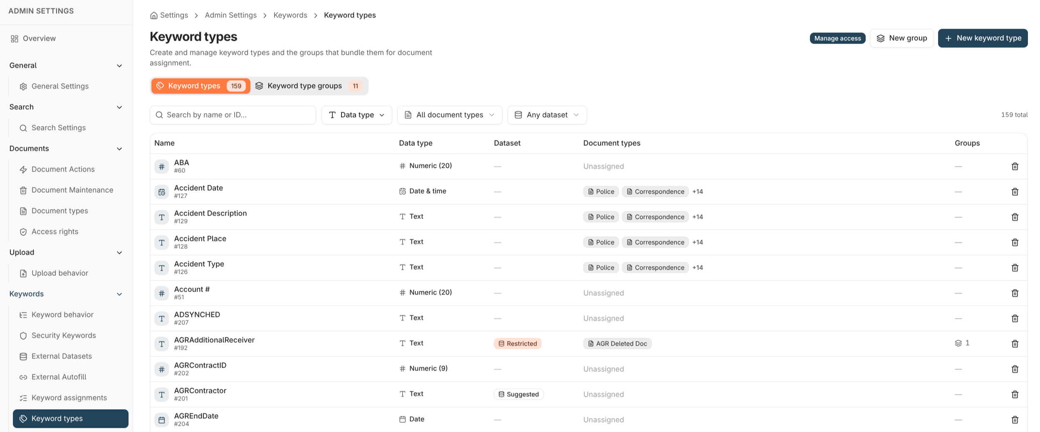Click the AGR Deleted Doc document type chip

pyautogui.click(x=617, y=344)
